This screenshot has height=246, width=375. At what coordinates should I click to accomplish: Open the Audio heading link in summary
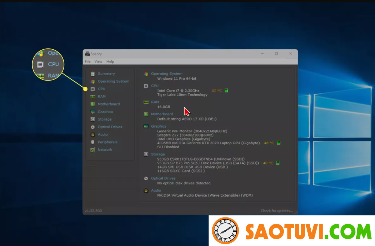pyautogui.click(x=156, y=191)
